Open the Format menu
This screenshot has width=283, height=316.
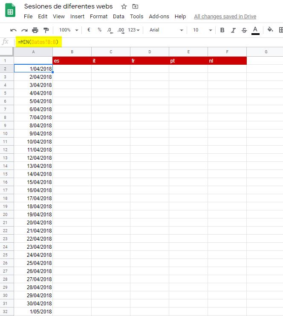pyautogui.click(x=98, y=17)
